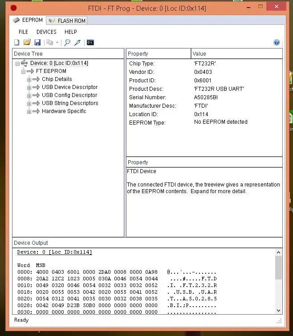
Task: Click the 'No EEPROM detected' value
Action: click(x=220, y=122)
